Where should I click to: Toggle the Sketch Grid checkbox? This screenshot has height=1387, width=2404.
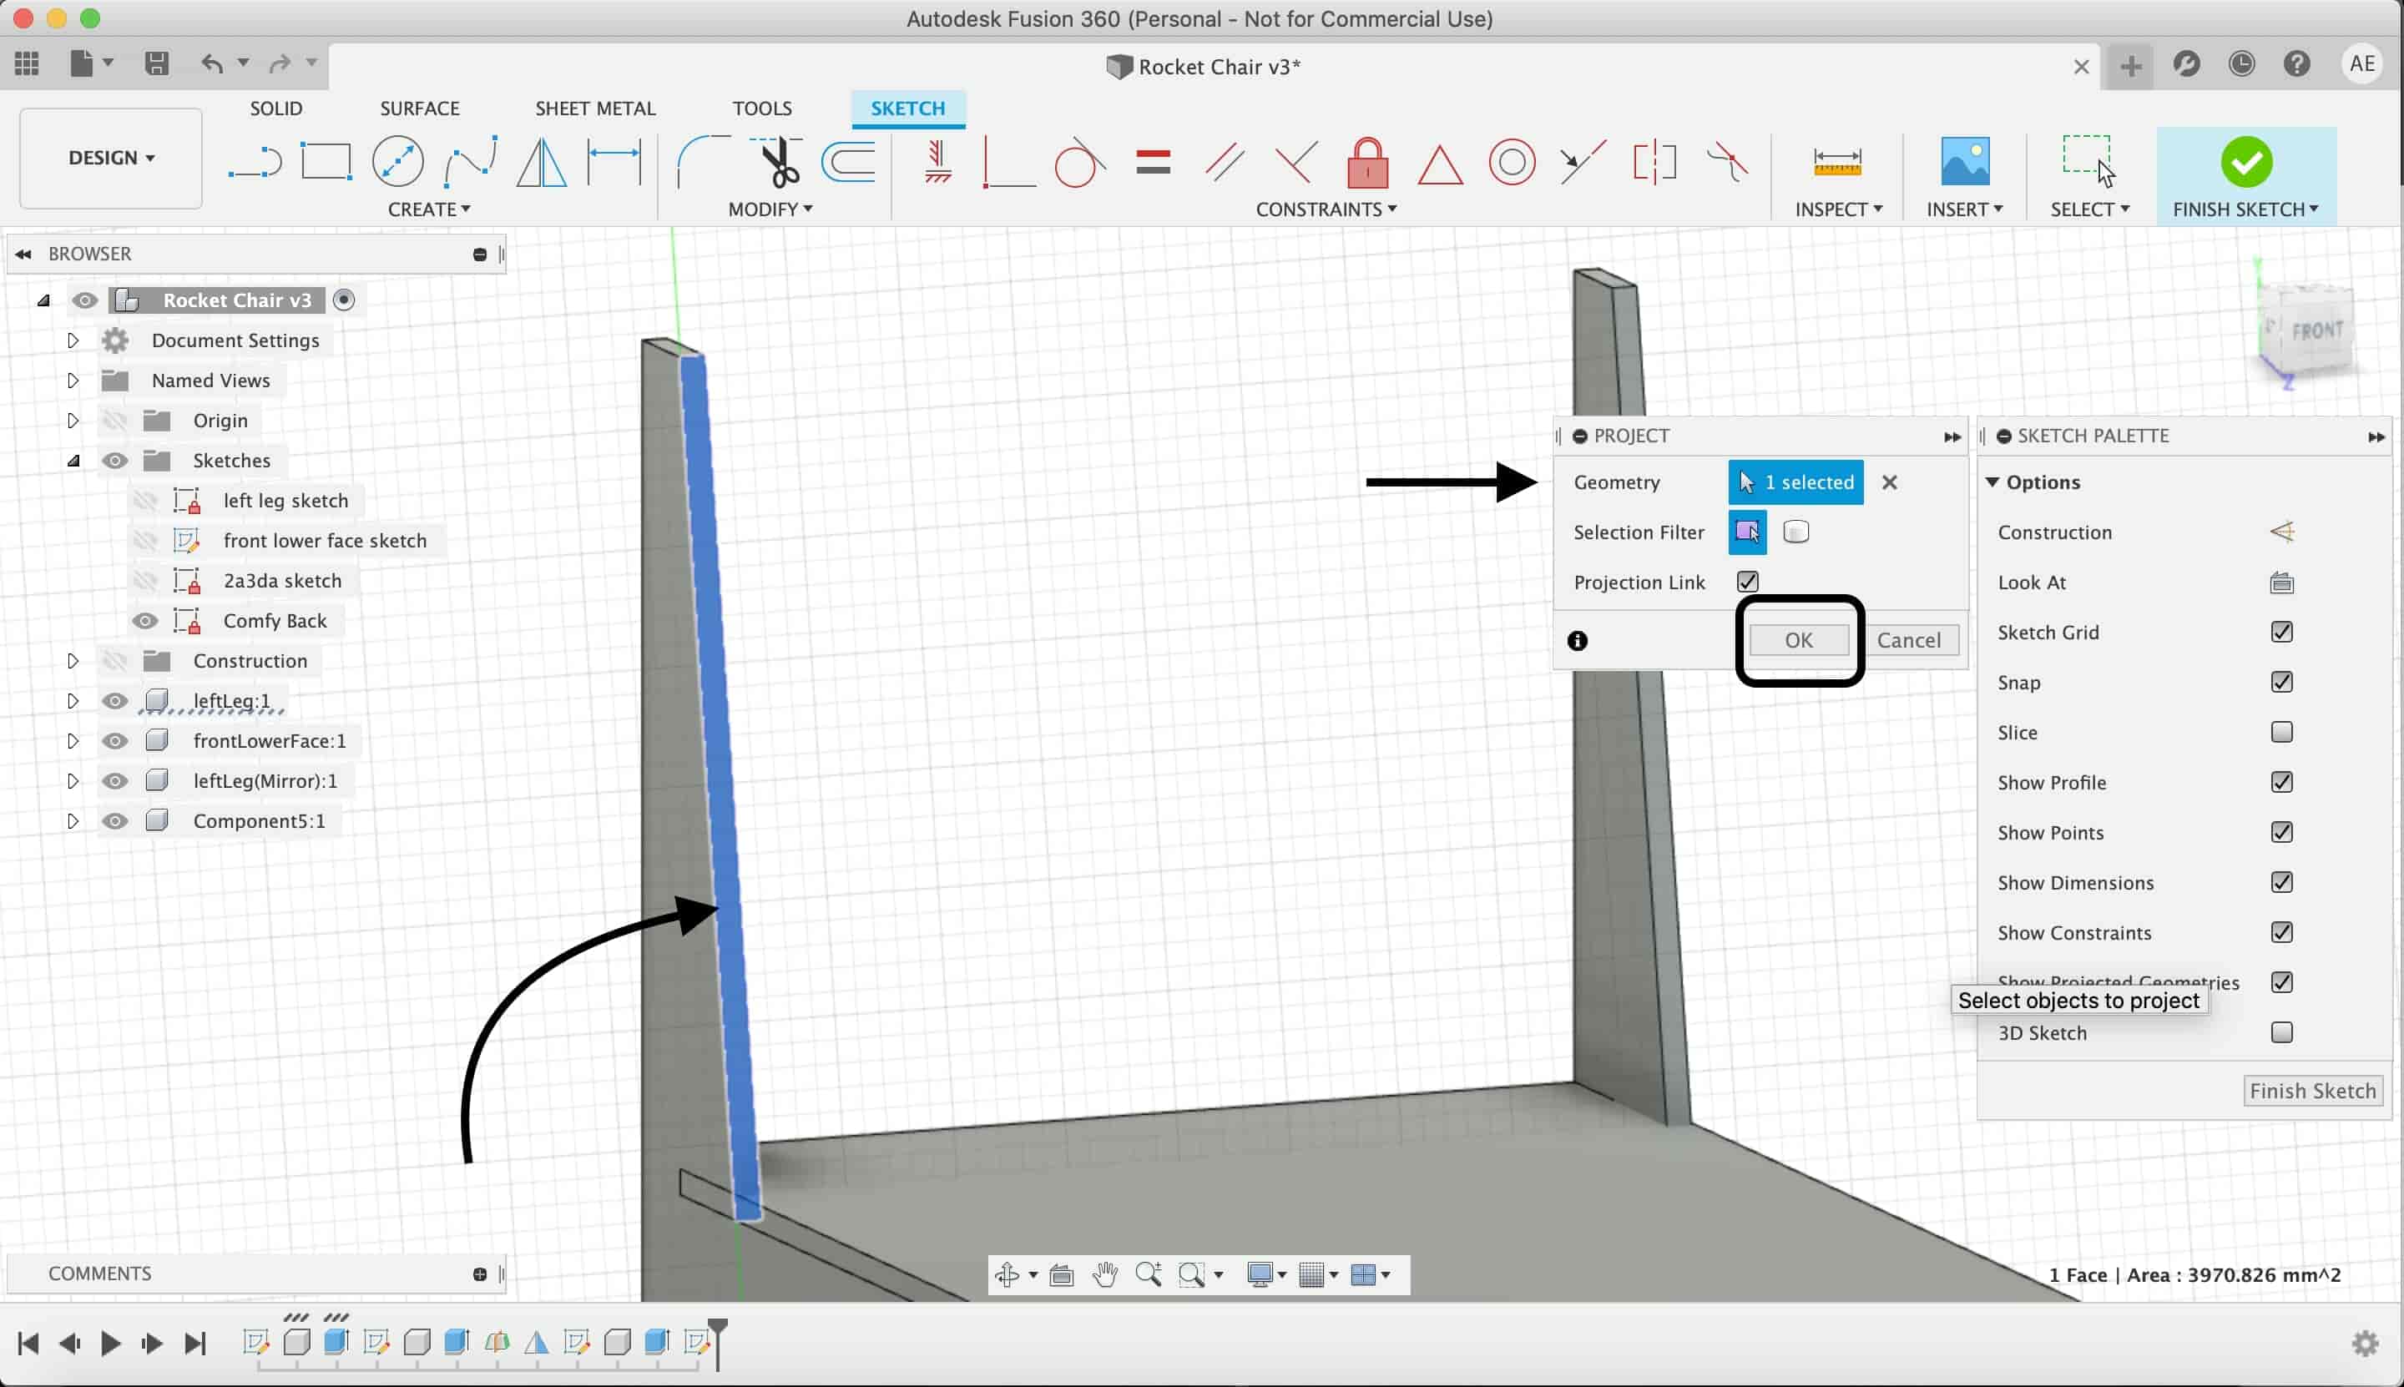2281,632
